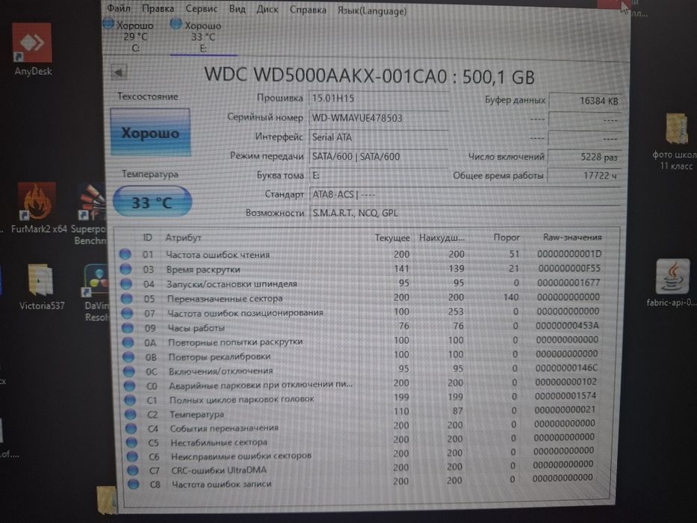Click the transfer mode field SATA/600
The width and height of the screenshot is (697, 523).
coord(378,157)
